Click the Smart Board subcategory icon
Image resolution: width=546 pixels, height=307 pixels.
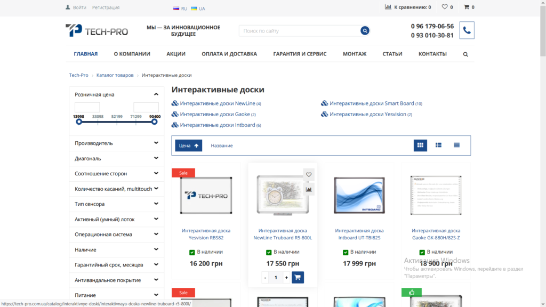(x=325, y=103)
